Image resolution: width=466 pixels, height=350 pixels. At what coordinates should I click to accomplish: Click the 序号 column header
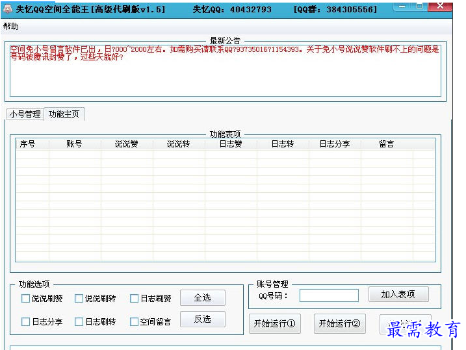pyautogui.click(x=32, y=144)
